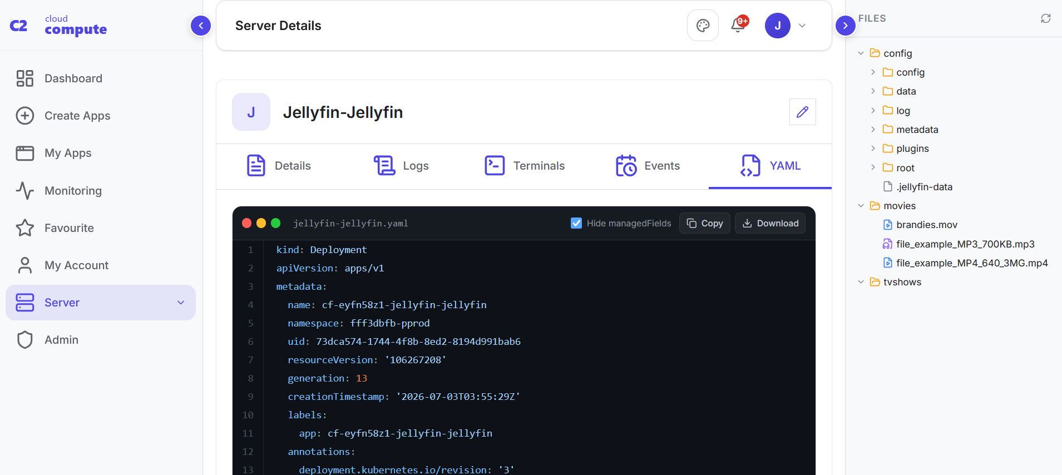The image size is (1062, 475).
Task: Toggle Hide managedFields checkbox
Action: [576, 223]
